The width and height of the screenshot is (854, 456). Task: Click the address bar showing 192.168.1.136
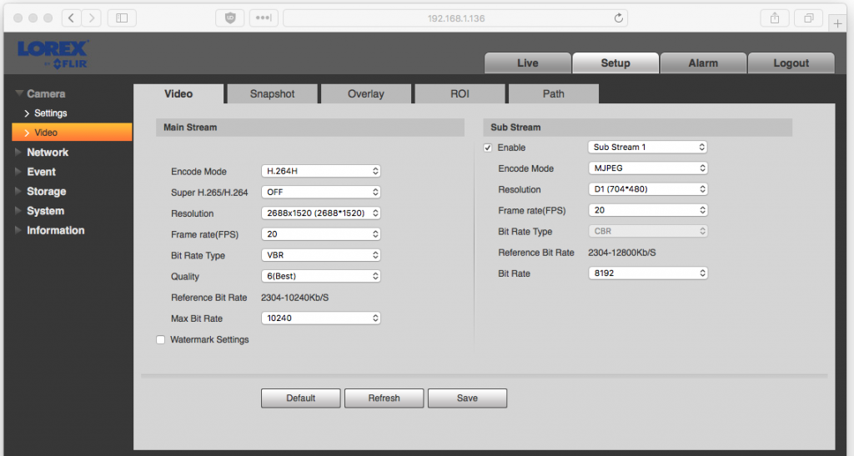[x=455, y=18]
